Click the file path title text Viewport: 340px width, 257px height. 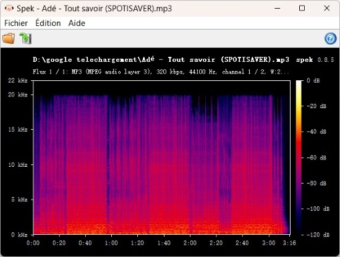pyautogui.click(x=161, y=59)
